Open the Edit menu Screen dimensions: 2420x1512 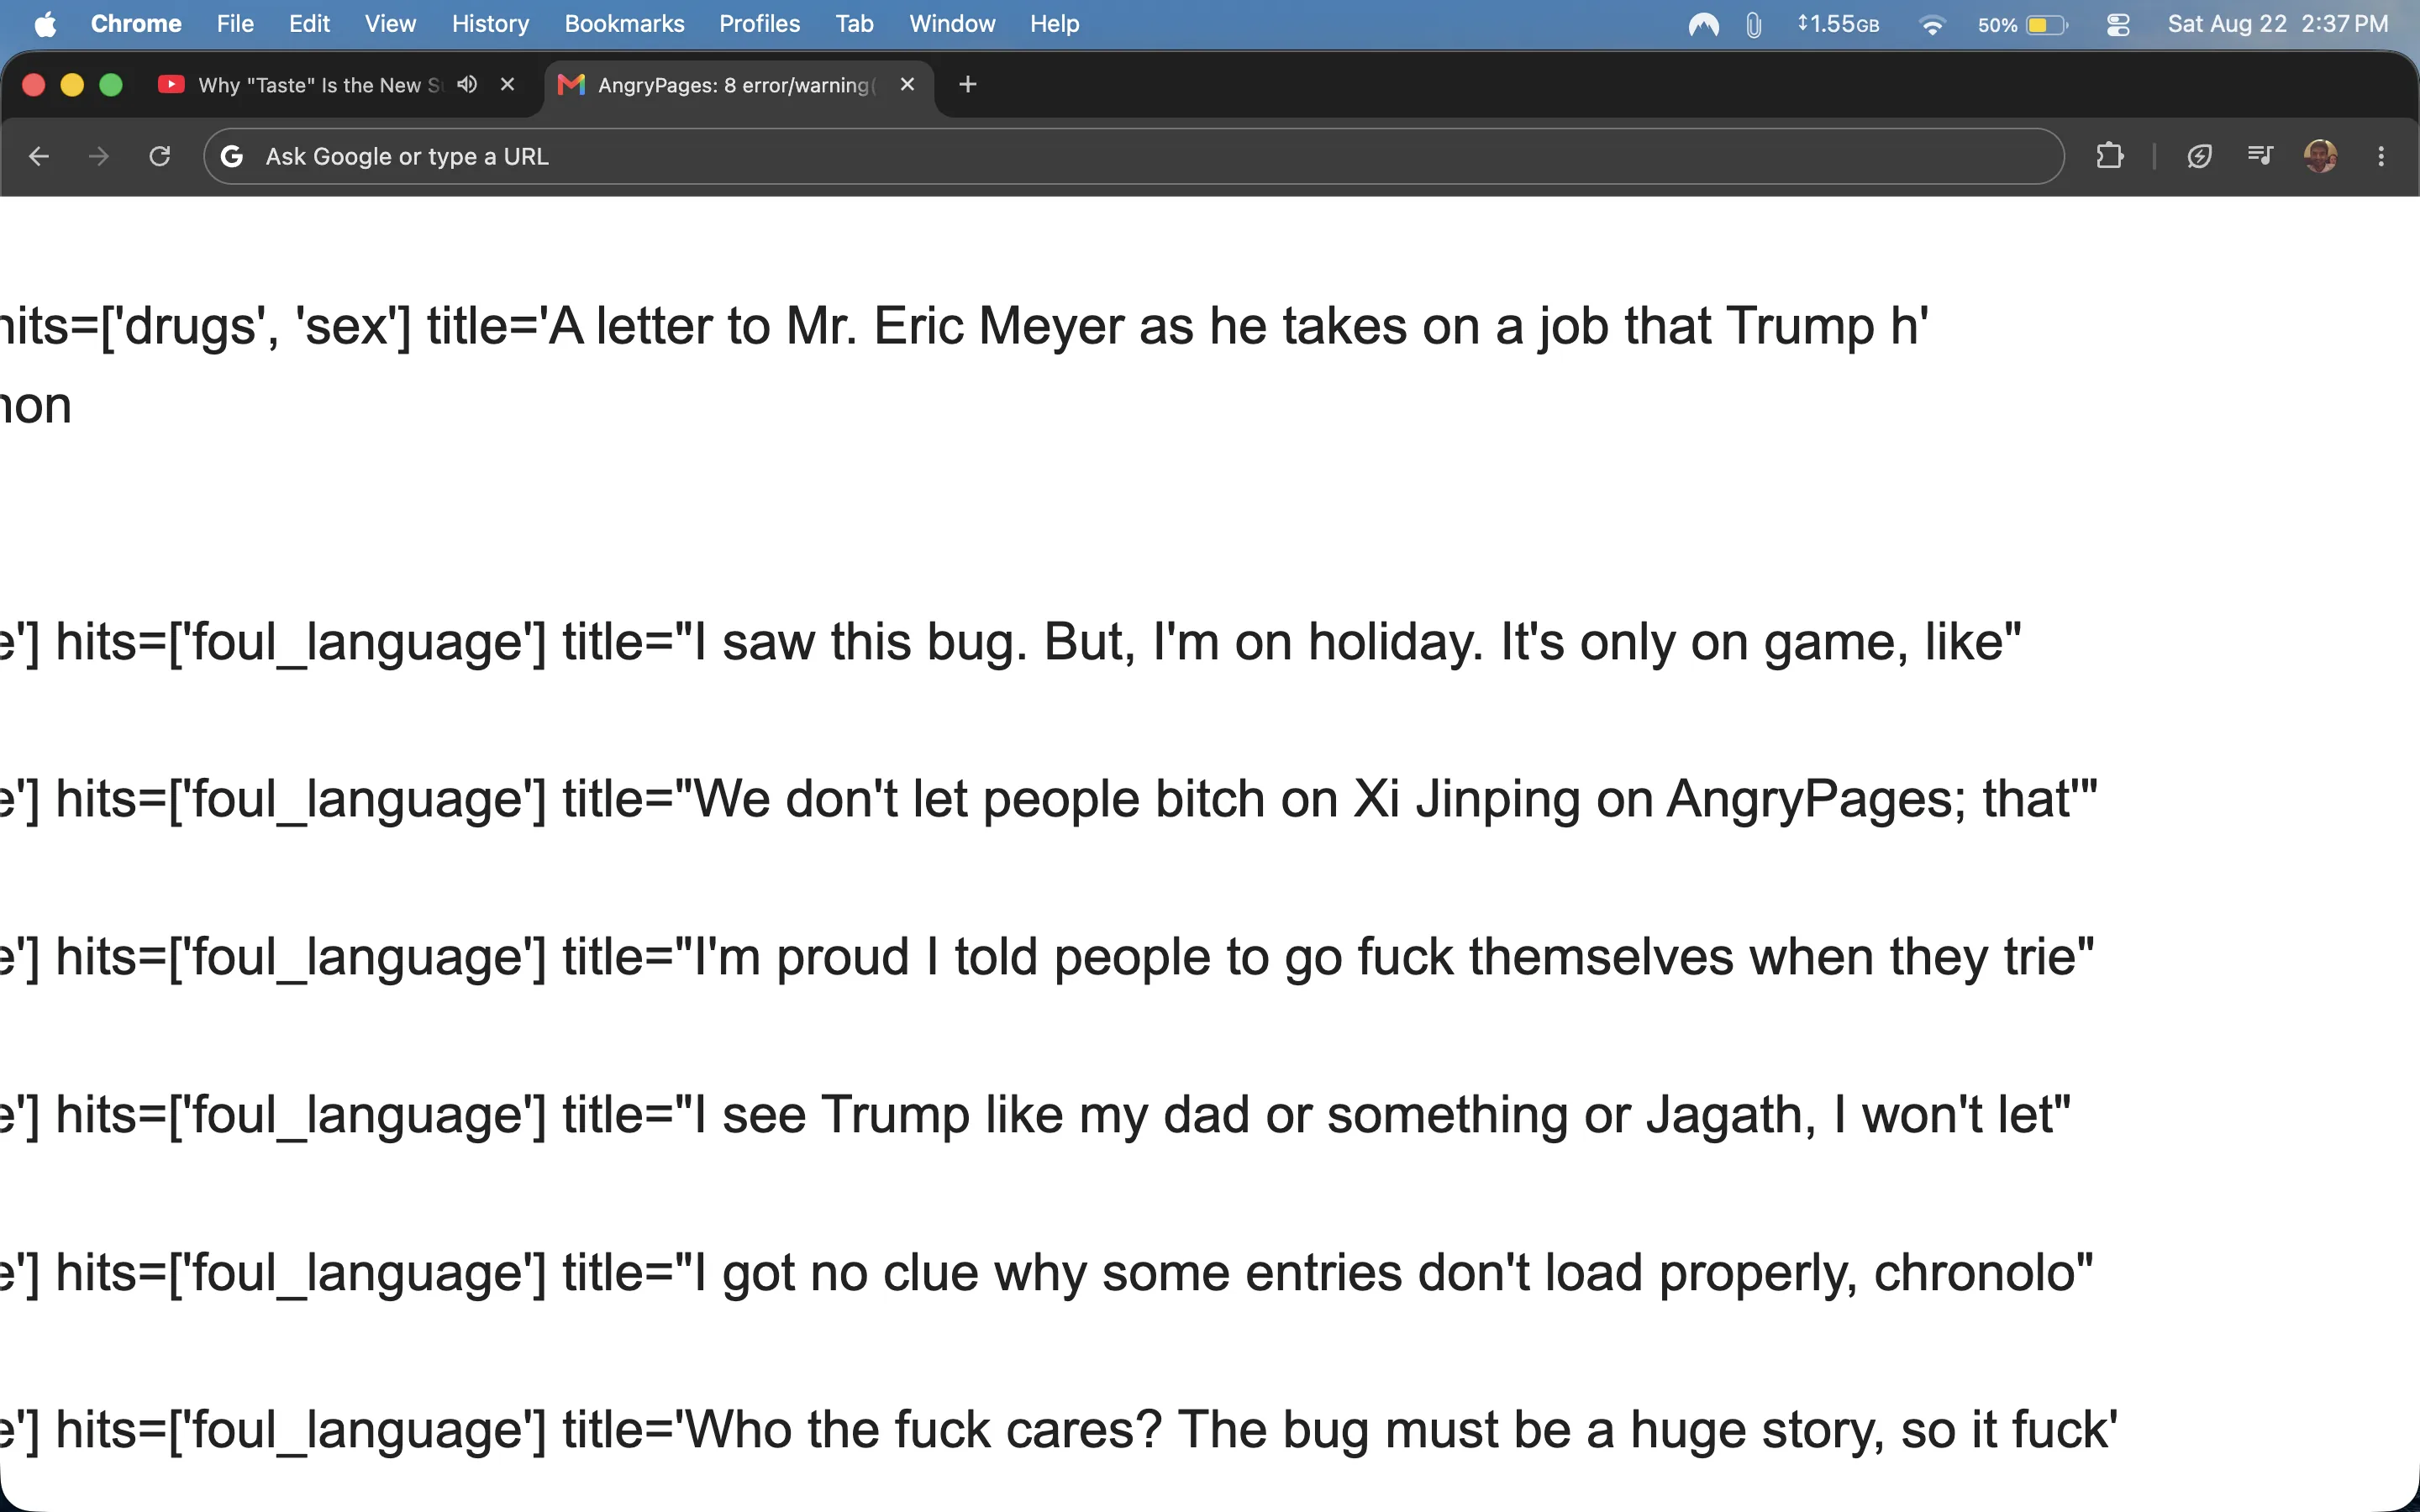(309, 24)
